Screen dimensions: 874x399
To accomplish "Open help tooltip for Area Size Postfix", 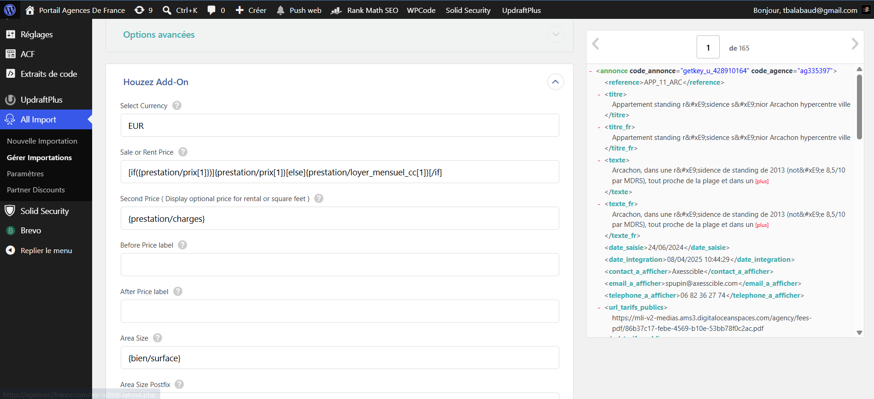I will tap(179, 384).
